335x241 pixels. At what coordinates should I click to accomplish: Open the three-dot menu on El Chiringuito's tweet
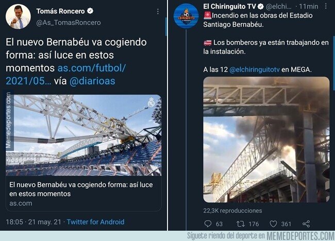tap(326, 6)
